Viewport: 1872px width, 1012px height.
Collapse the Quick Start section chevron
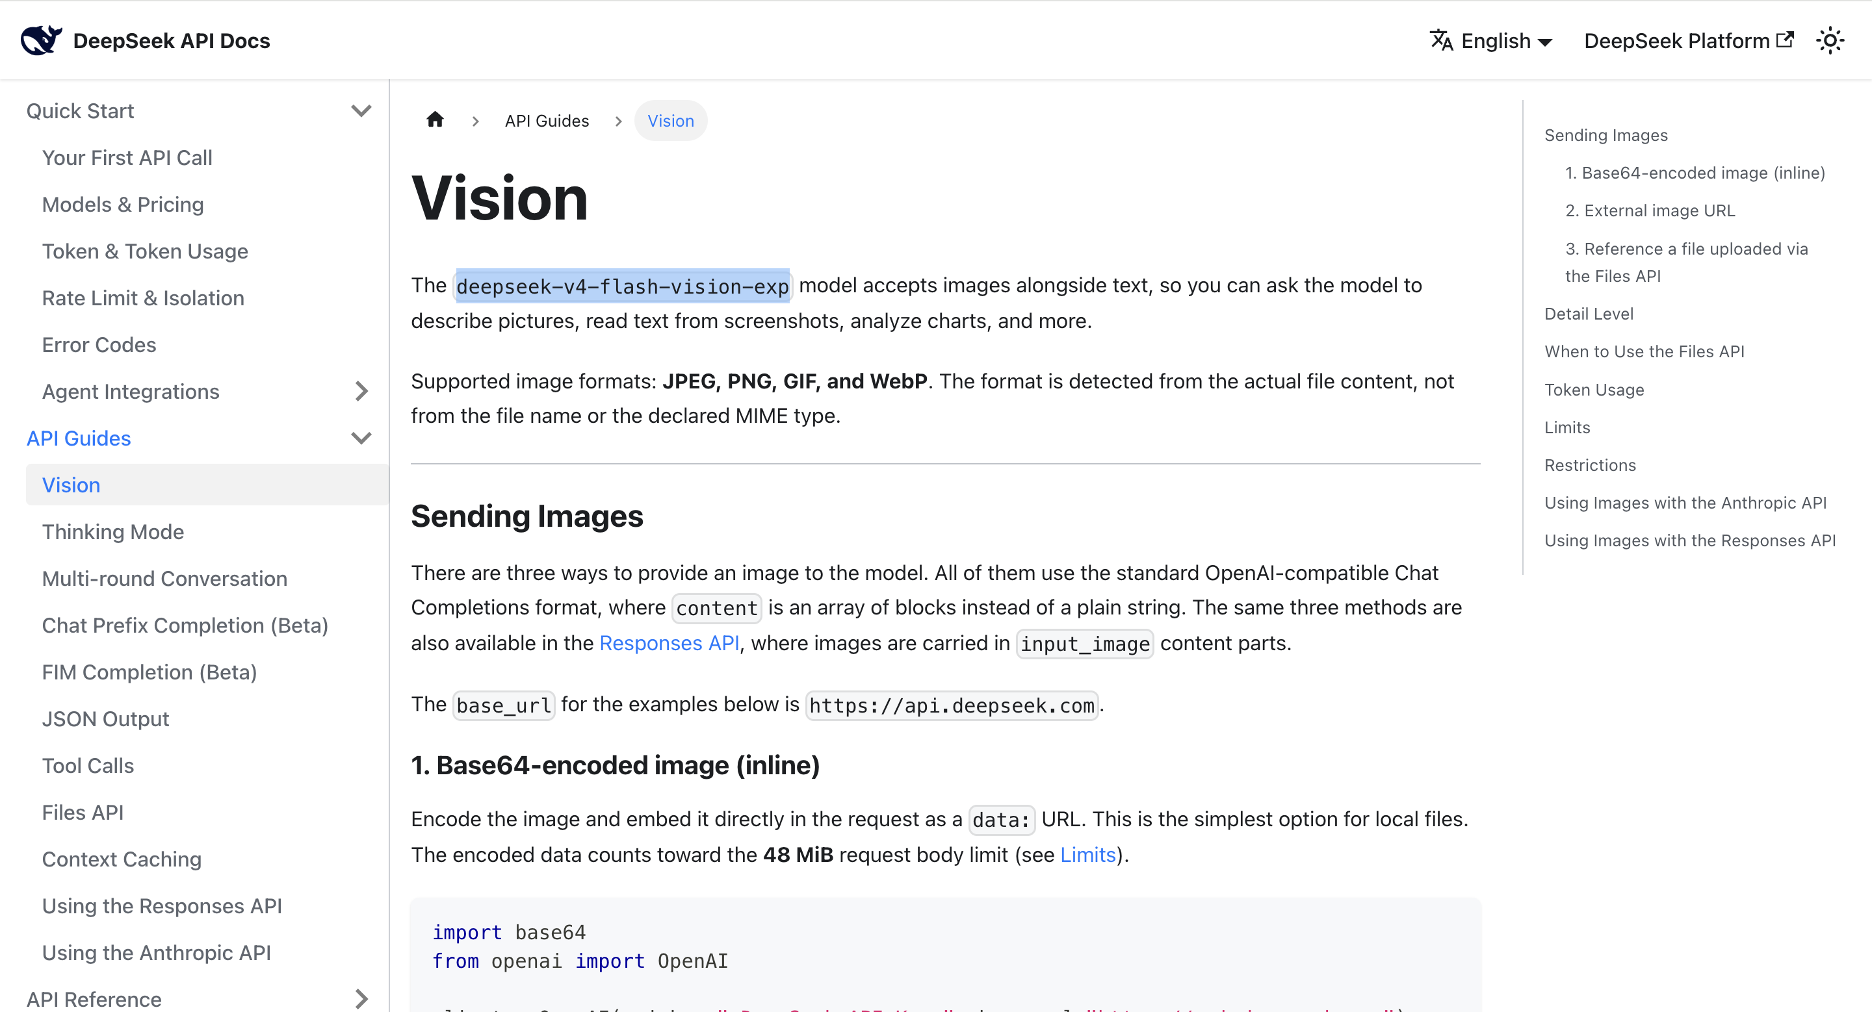tap(361, 111)
